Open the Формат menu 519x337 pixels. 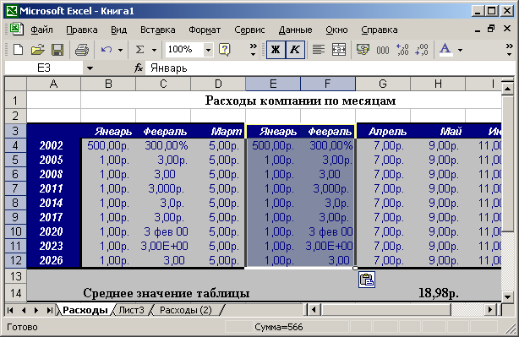205,30
